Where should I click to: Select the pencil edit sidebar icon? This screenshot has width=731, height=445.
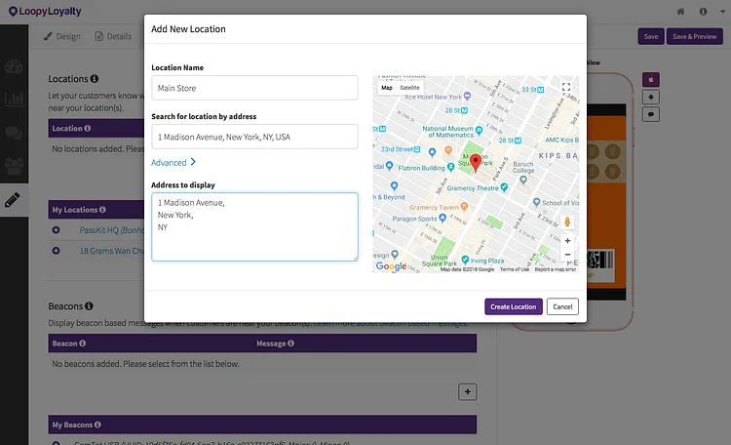click(13, 200)
